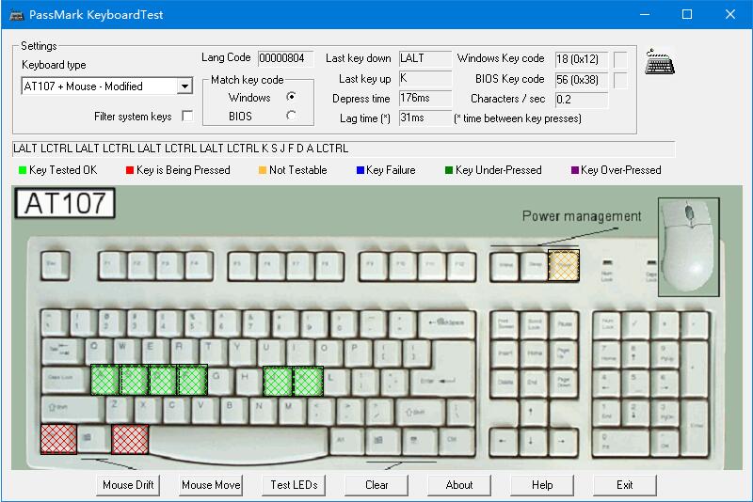
Task: Click the dark green Key Under-Pressed swatch
Action: (449, 170)
